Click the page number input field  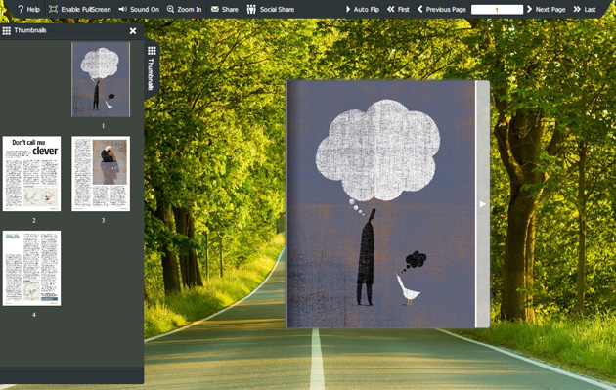point(497,10)
